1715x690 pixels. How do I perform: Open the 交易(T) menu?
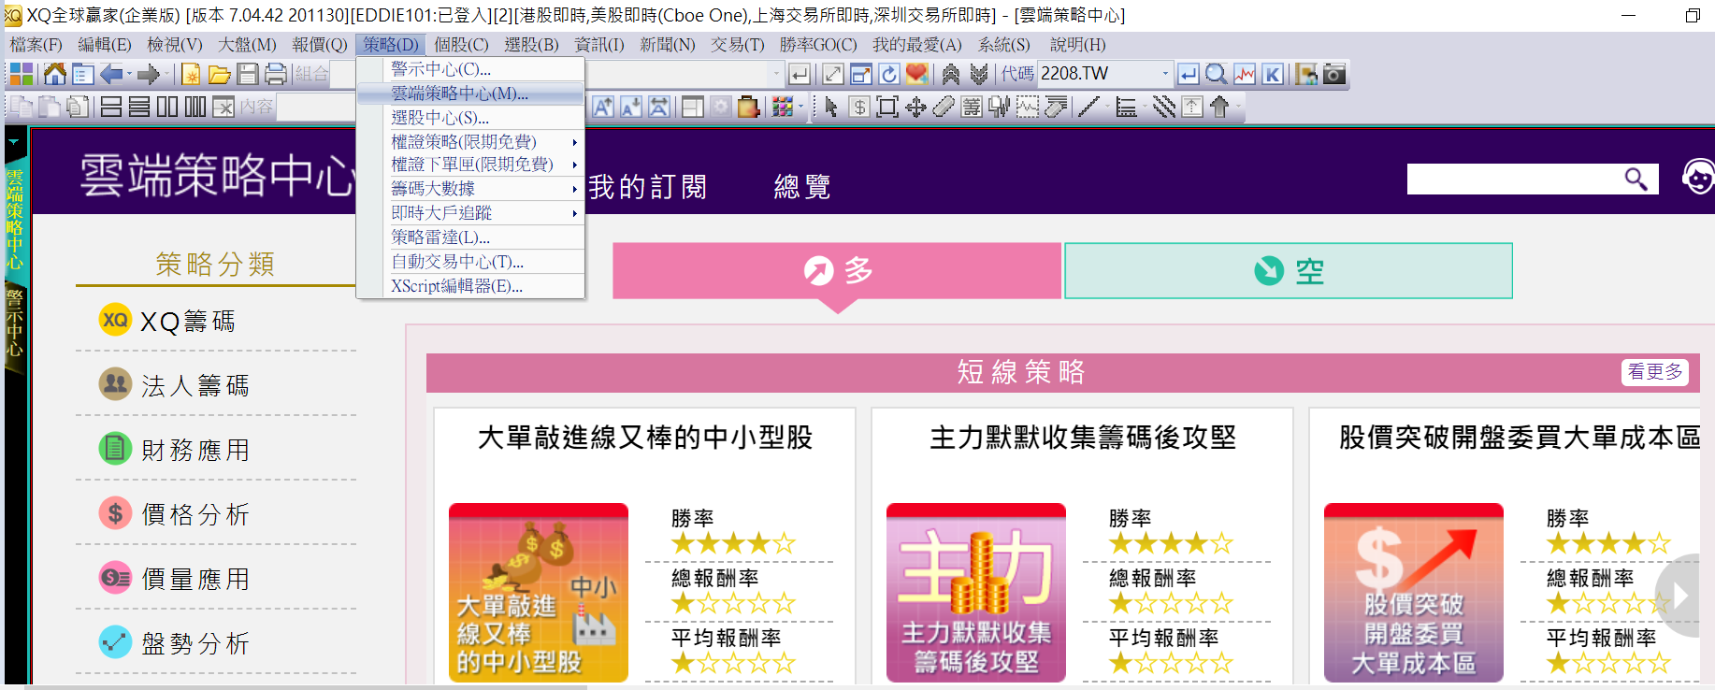[x=737, y=45]
